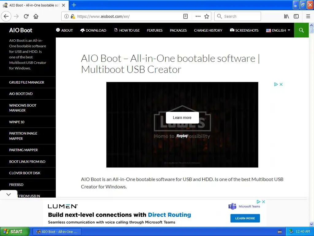
Task: Collapse the sidebar chevron button
Action: coord(9,194)
